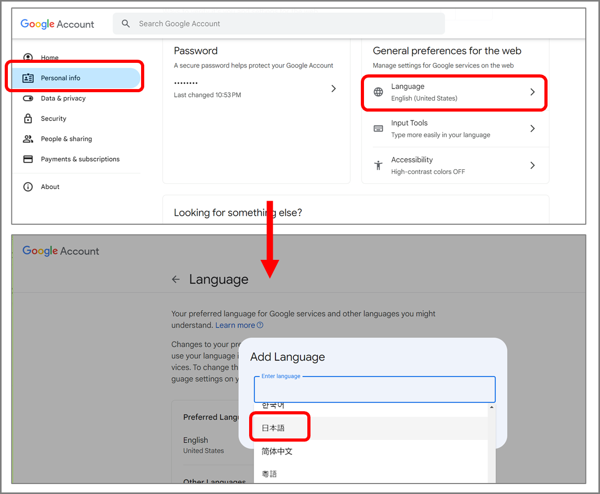Screen dimensions: 600x494
Task: Click the About info circle icon
Action: [28, 187]
